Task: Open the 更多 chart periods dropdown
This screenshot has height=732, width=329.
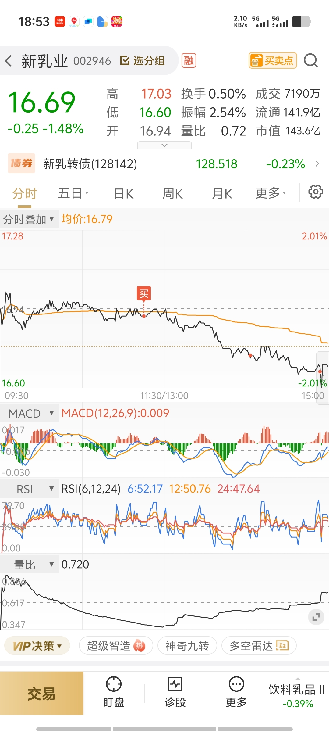Action: pyautogui.click(x=271, y=193)
